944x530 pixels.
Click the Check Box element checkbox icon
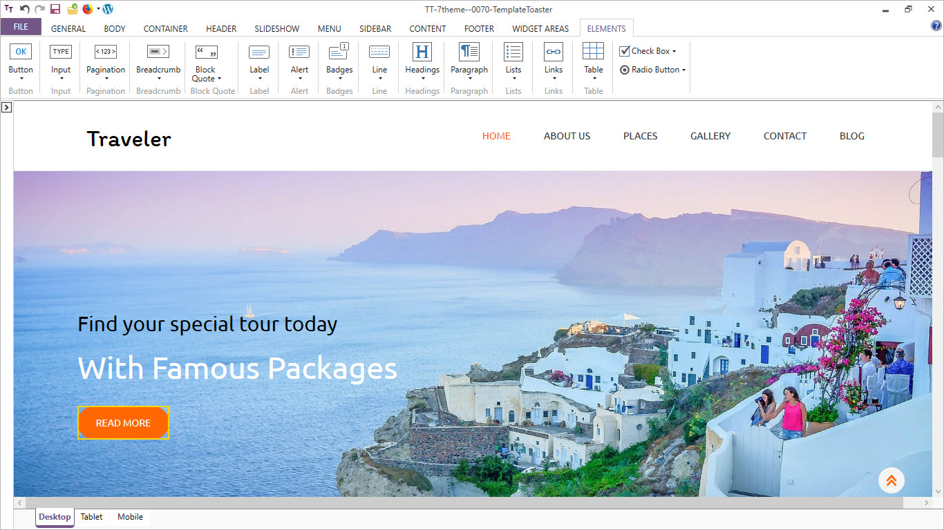[x=625, y=51]
